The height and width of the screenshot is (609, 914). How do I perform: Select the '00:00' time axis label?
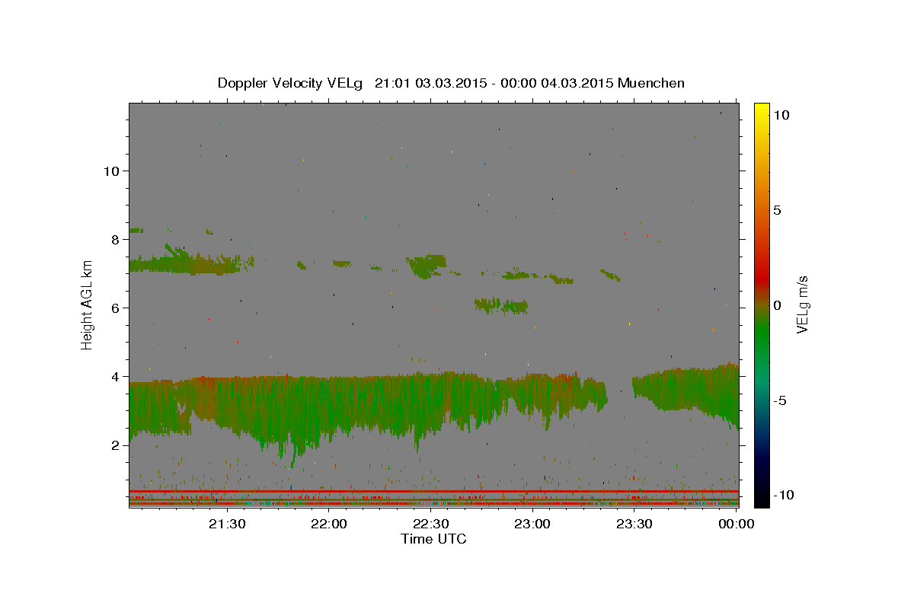[x=737, y=524]
